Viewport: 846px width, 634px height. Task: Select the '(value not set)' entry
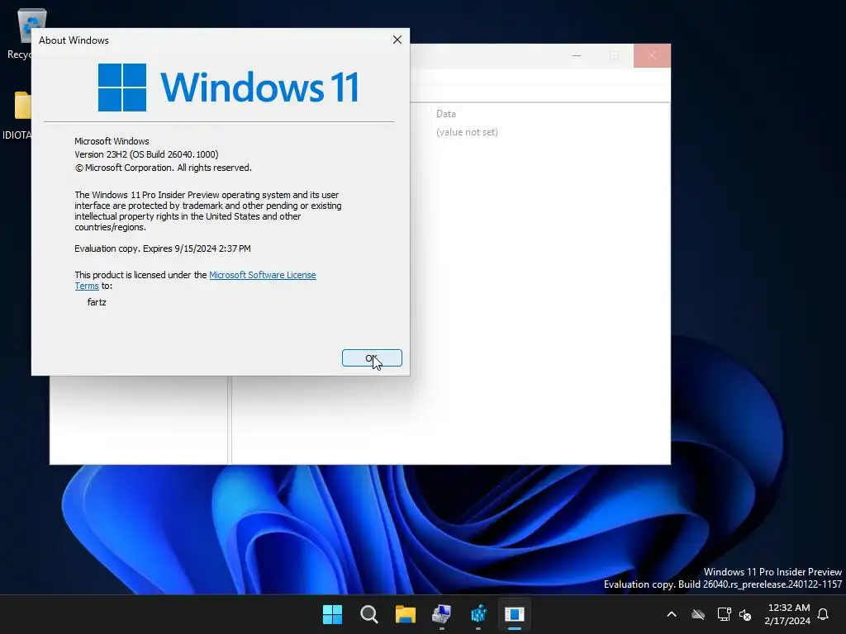coord(467,132)
